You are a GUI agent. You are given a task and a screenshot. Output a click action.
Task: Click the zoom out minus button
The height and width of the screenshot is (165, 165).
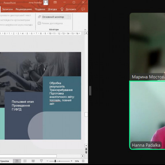pos(48,161)
